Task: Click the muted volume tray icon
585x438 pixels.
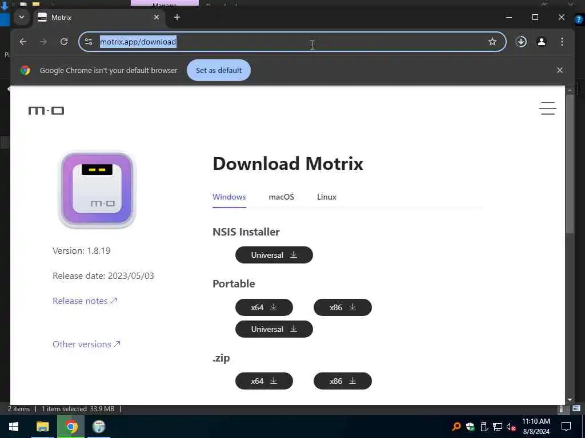Action: point(511,427)
